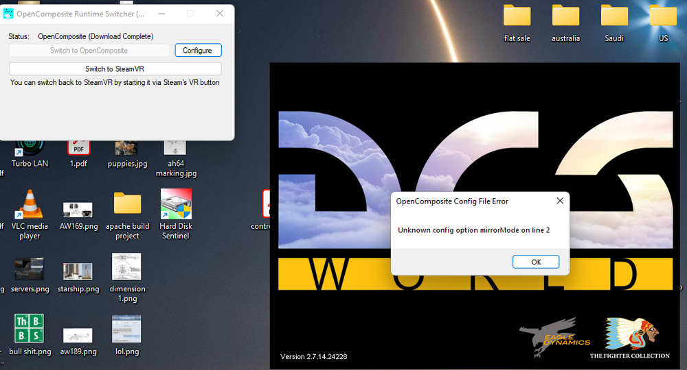Click the Version 2.7.14.24228 text
This screenshot has width=687, height=370.
[x=314, y=356]
